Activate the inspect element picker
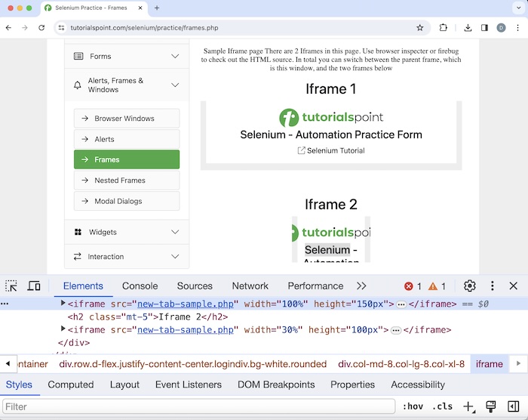 [x=11, y=286]
